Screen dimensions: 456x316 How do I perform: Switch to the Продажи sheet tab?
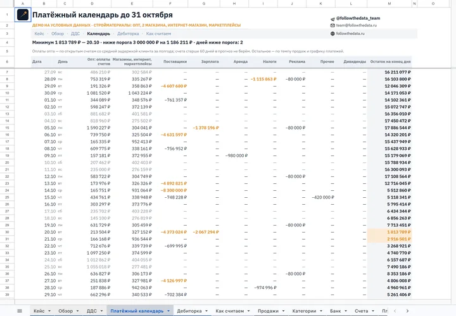coord(268,311)
